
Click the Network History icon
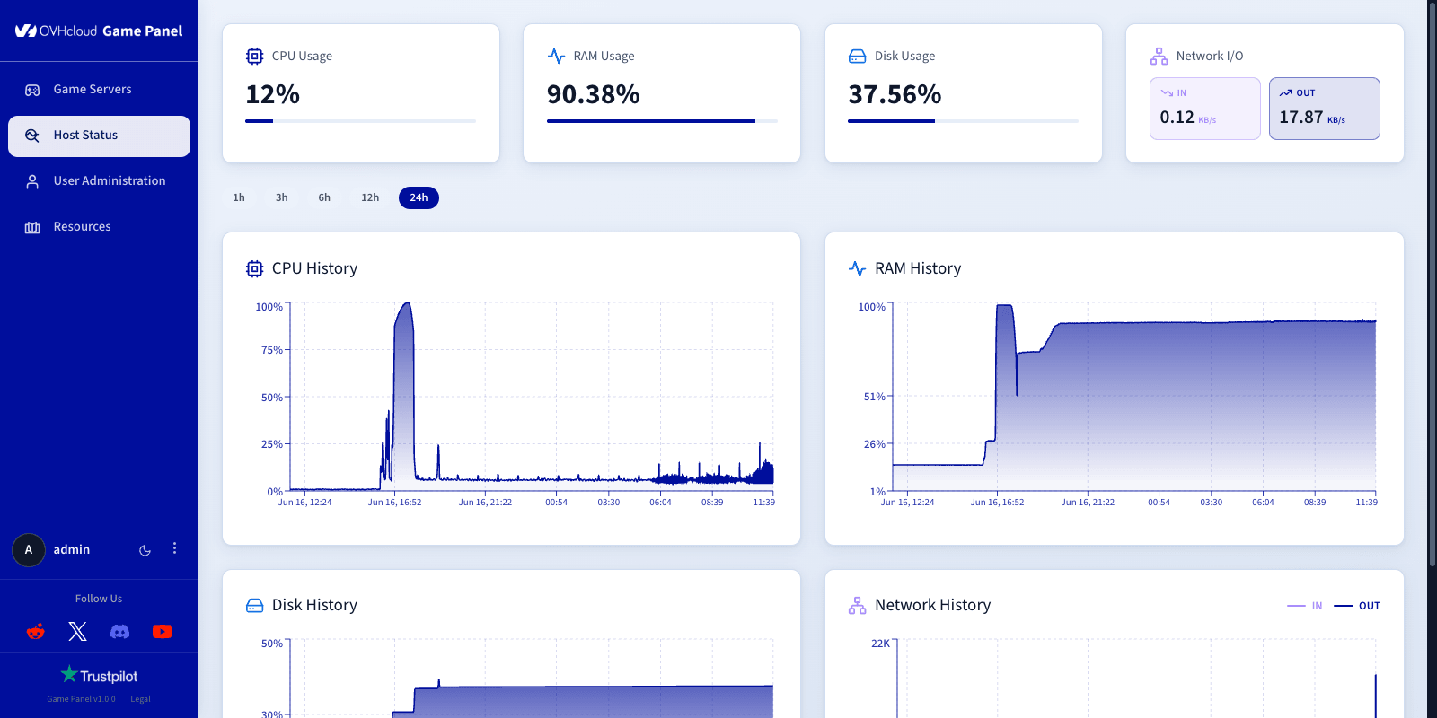(858, 605)
